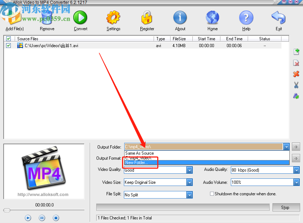Click the scissors trim icon

click(296, 85)
